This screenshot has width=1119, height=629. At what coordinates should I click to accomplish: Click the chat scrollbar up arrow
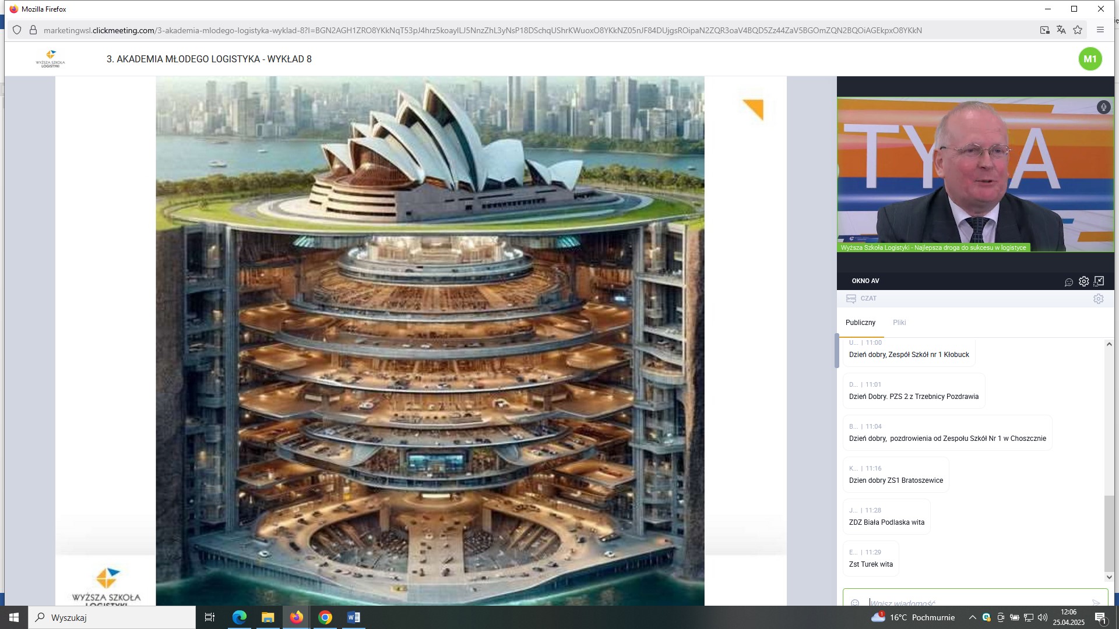pyautogui.click(x=1109, y=344)
